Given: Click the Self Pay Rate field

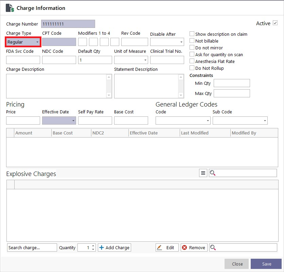Looking at the screenshot, I should [x=95, y=121].
